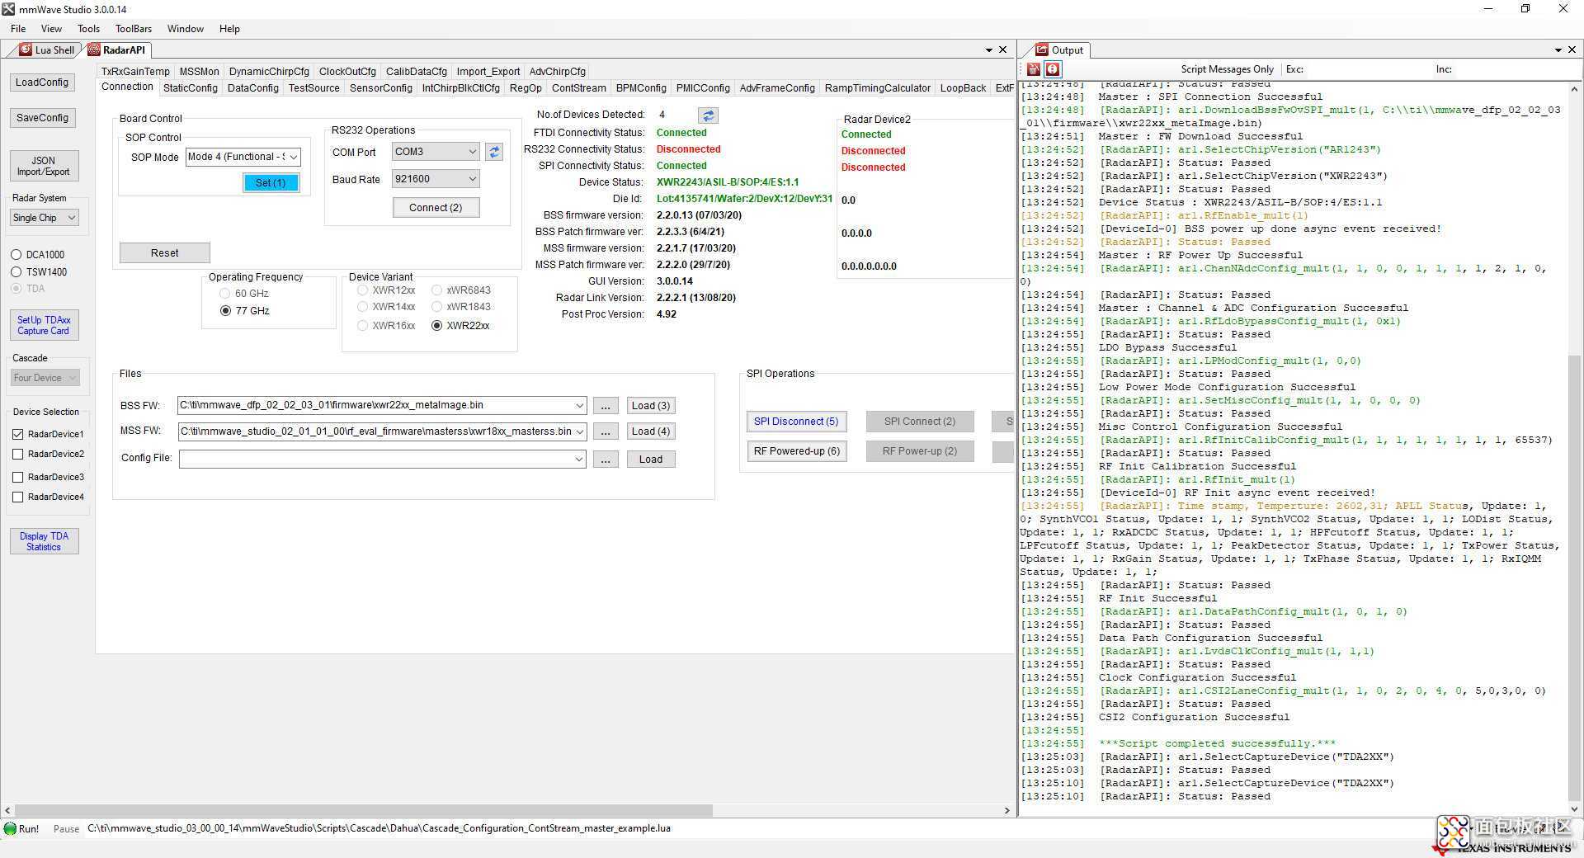This screenshot has width=1584, height=858.
Task: Go to the SensorConfig tab
Action: 381,88
